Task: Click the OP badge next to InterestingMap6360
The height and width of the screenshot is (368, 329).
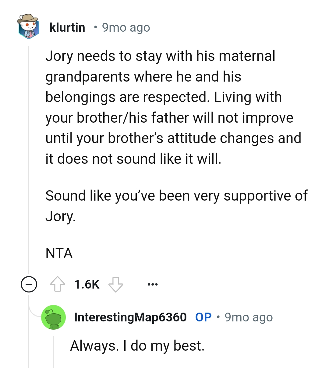Action: point(203,317)
